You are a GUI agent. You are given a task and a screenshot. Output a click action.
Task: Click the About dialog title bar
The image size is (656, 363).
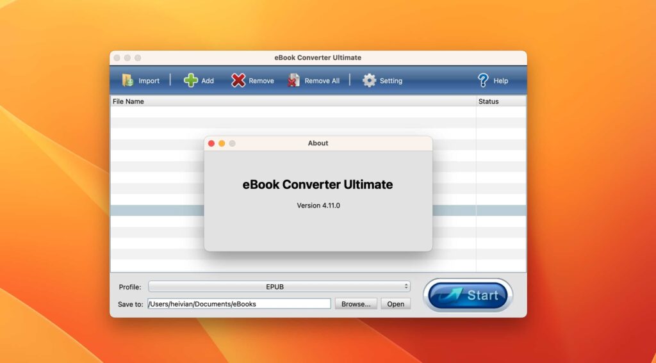[x=318, y=143]
